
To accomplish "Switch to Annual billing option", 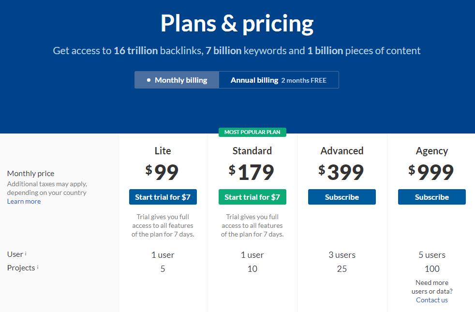I will coord(279,80).
